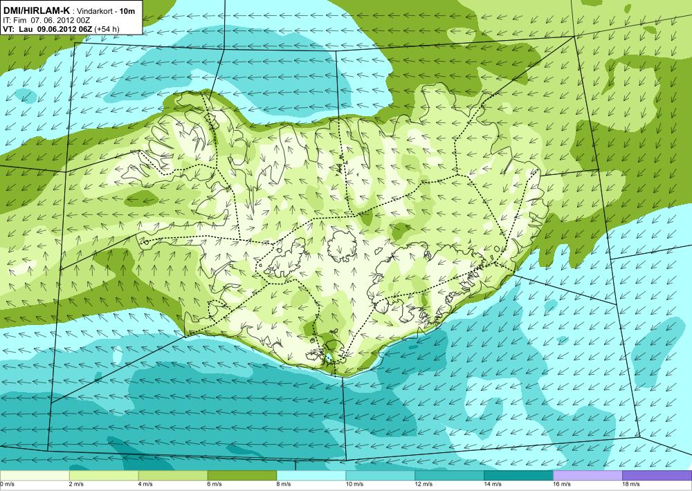Click the '2 m/s' legend label
The height and width of the screenshot is (491, 692).
click(x=76, y=484)
